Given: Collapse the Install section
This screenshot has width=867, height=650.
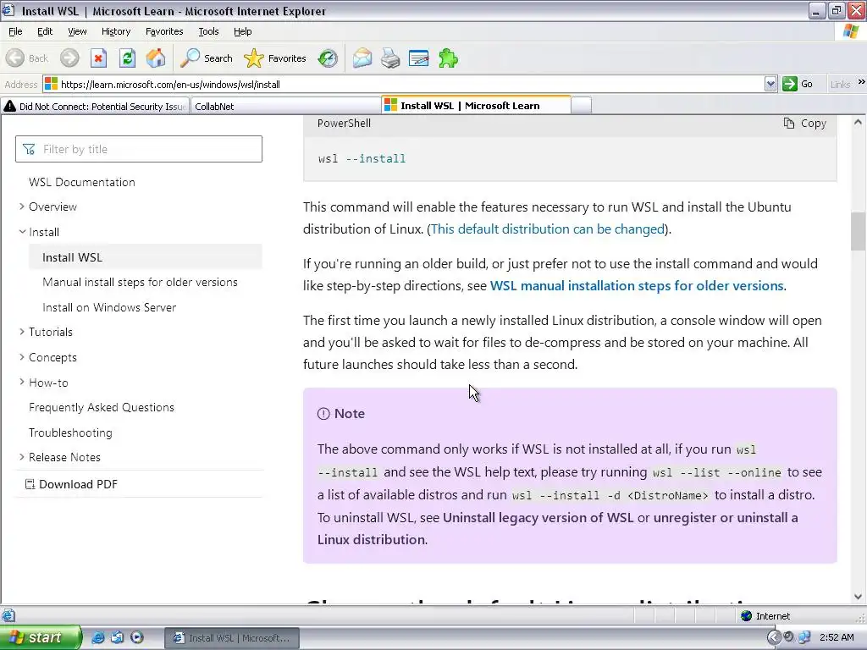Looking at the screenshot, I should [22, 232].
